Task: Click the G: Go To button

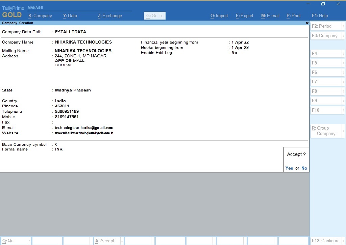Action: 155,16
